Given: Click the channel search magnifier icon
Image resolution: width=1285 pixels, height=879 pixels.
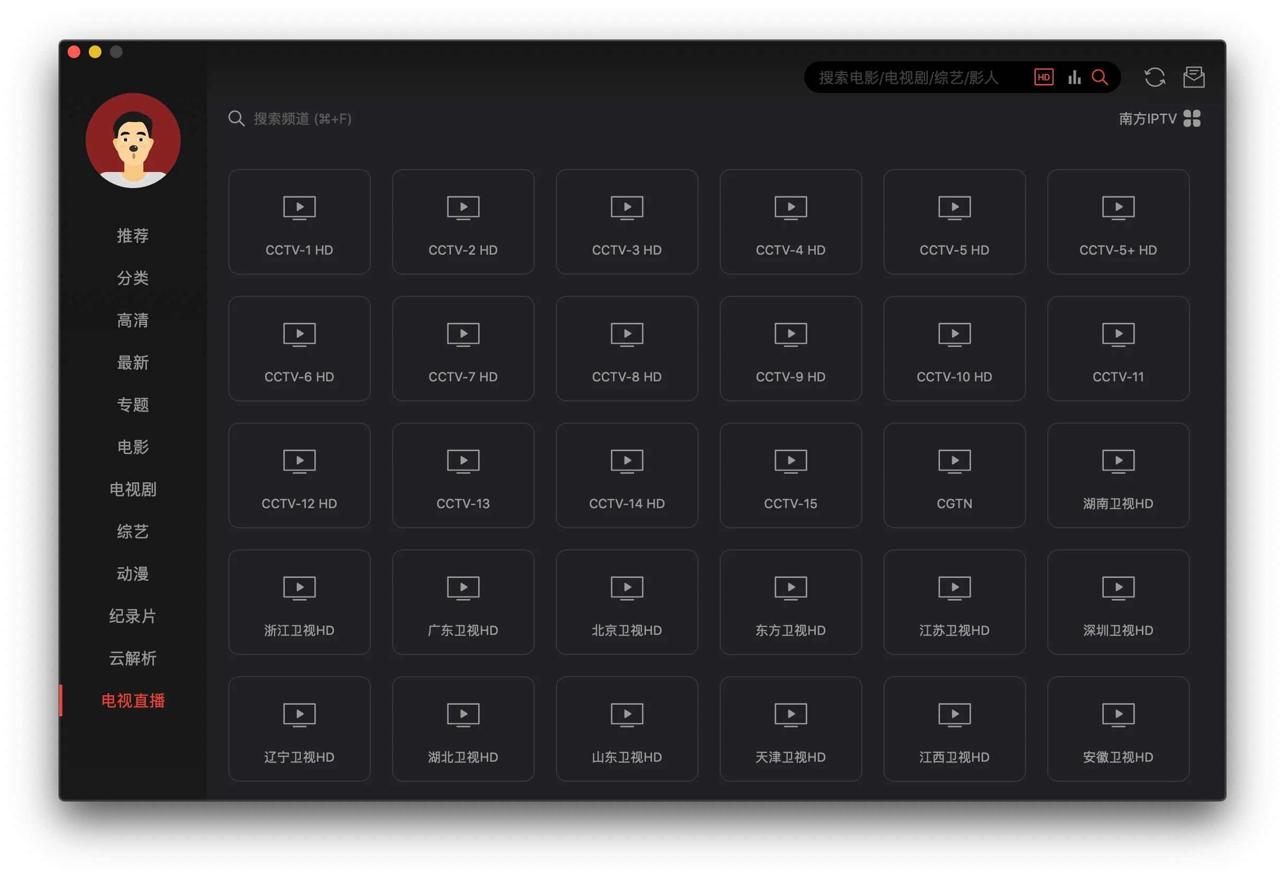Looking at the screenshot, I should pyautogui.click(x=236, y=119).
